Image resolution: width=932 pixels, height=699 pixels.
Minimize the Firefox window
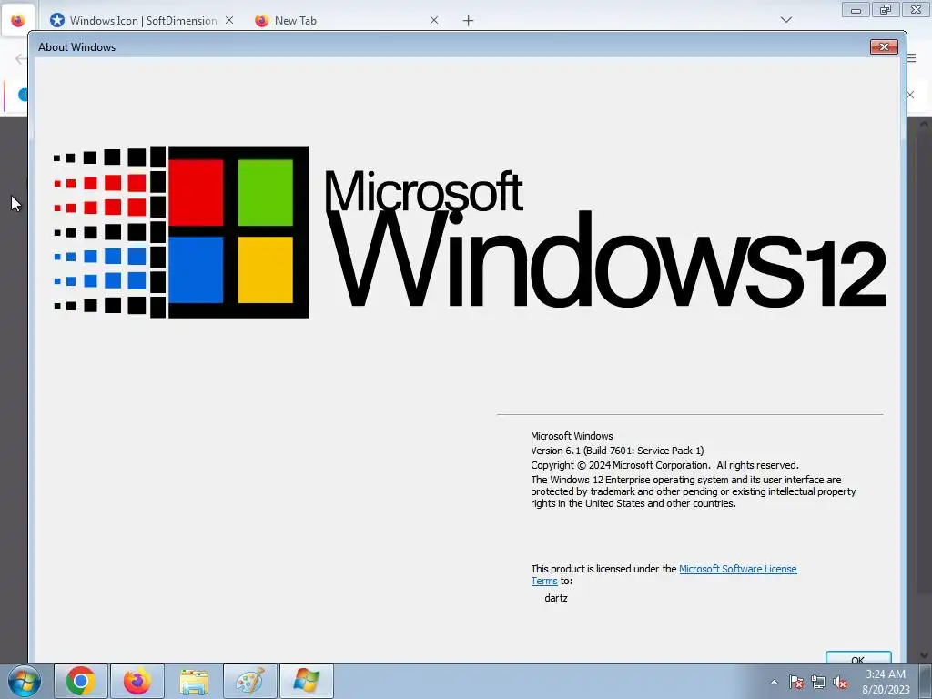click(856, 10)
